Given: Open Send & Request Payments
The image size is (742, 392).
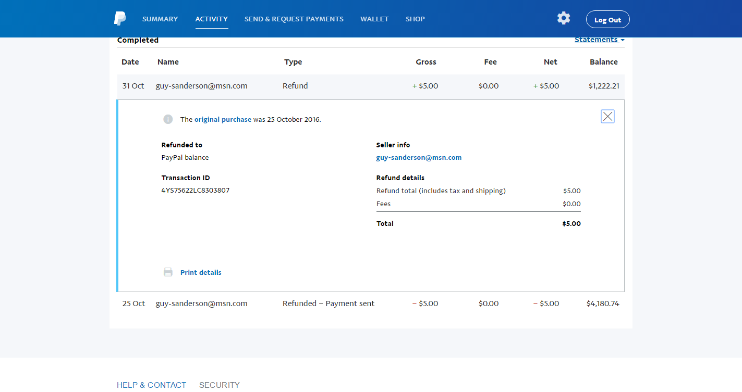Looking at the screenshot, I should point(294,19).
